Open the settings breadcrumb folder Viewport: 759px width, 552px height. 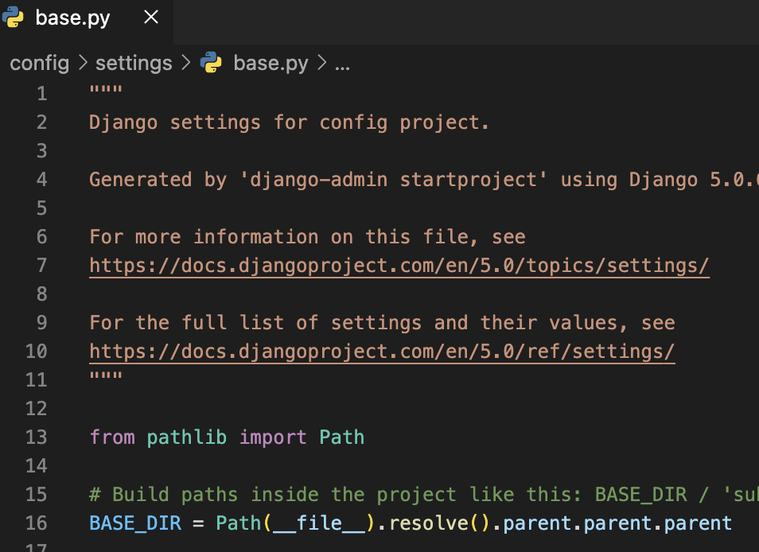pyautogui.click(x=134, y=63)
